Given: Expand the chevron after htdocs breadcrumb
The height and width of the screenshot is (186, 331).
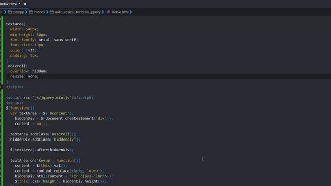Looking at the screenshot, I should coord(47,12).
